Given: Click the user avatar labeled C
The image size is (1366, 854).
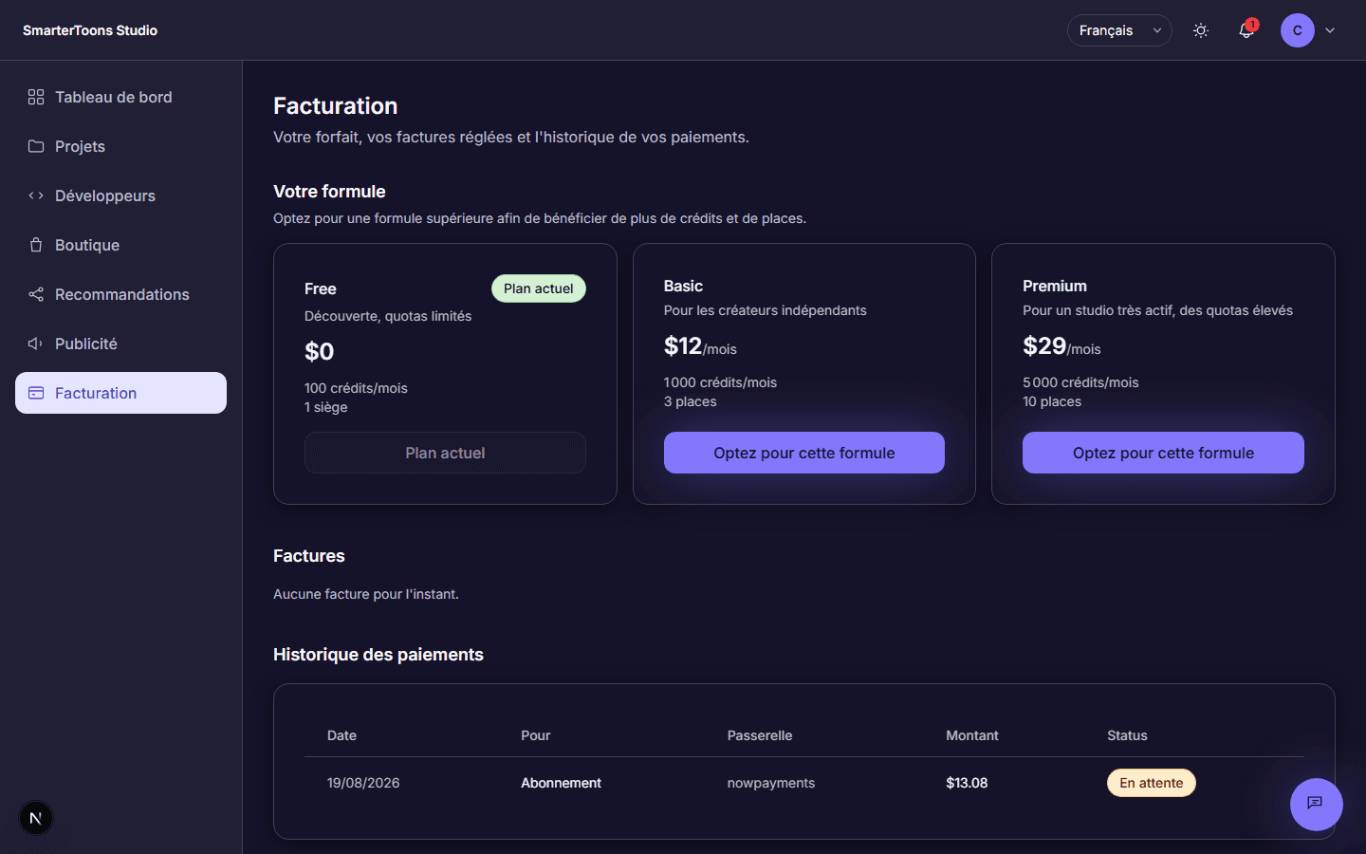Looking at the screenshot, I should pyautogui.click(x=1297, y=30).
